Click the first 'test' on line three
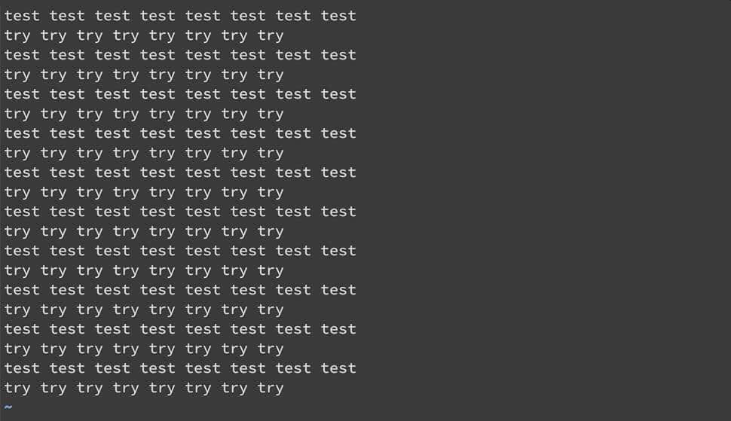Screen dimensions: 731x421 [22, 55]
